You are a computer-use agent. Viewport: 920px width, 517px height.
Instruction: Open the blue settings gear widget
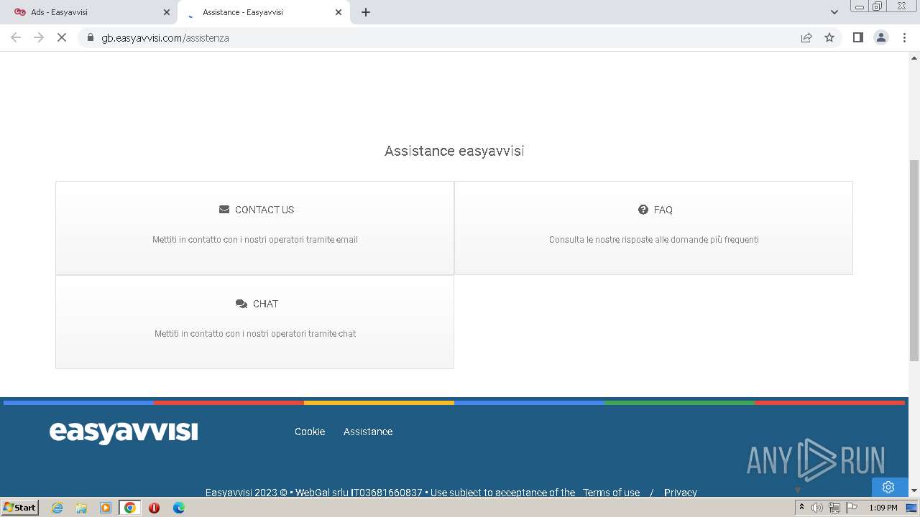pyautogui.click(x=890, y=487)
